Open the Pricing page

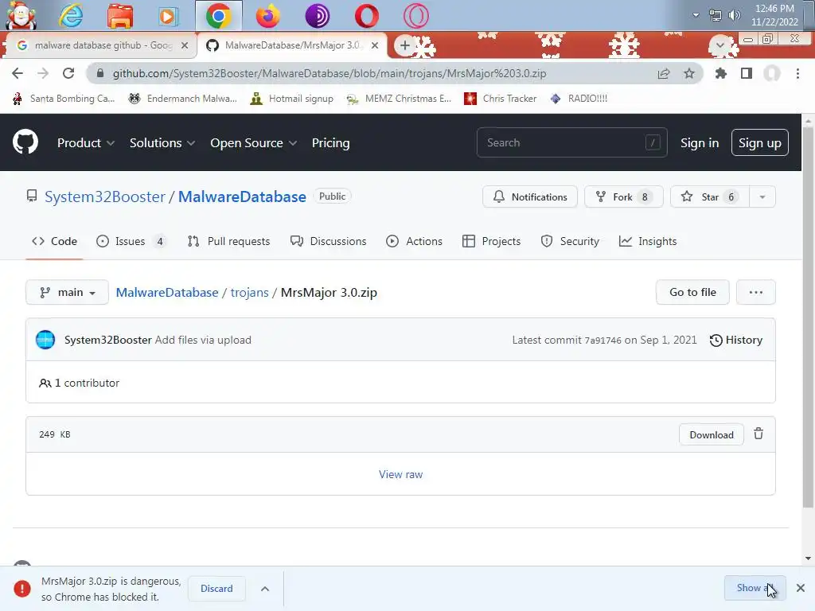point(330,143)
